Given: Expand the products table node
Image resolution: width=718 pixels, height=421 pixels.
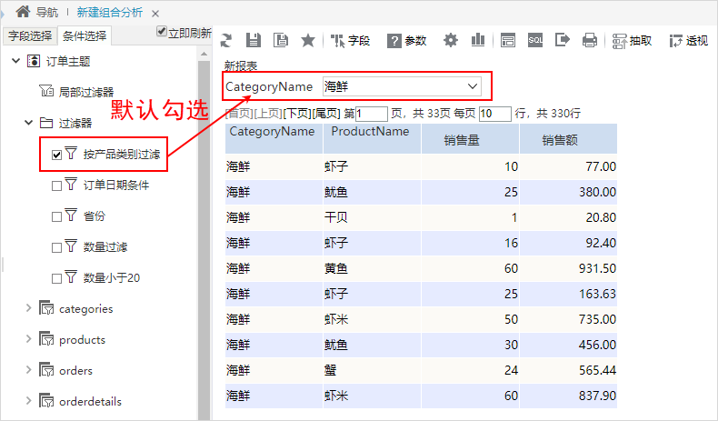Looking at the screenshot, I should pos(29,339).
